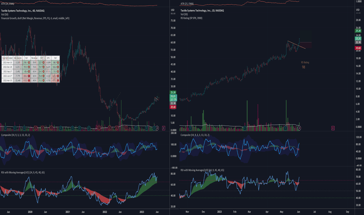Click the lightning event marker on 1D chart

[x=299, y=128]
